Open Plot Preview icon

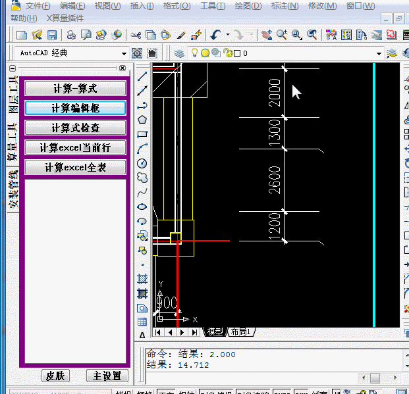pyautogui.click(x=86, y=35)
